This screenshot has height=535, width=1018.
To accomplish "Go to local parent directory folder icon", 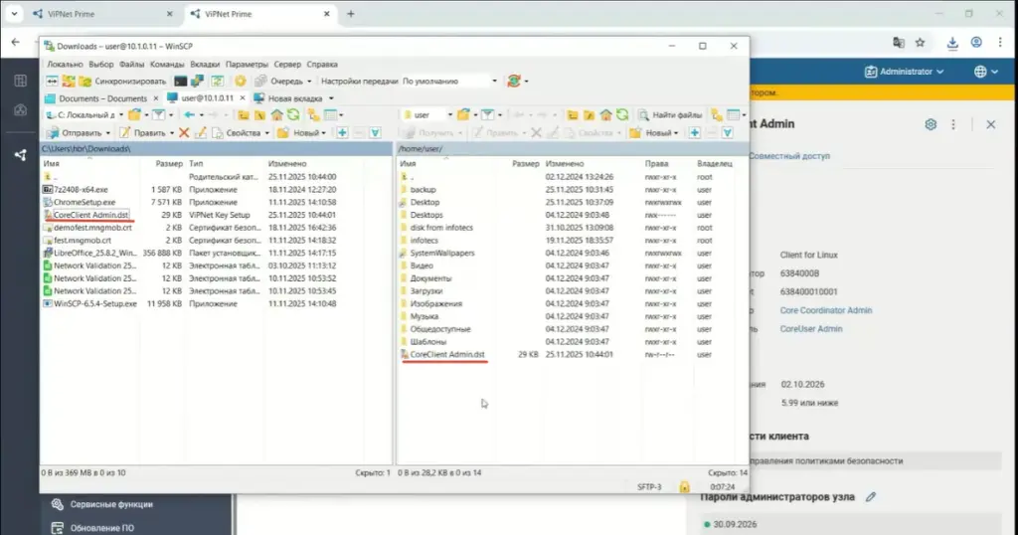I will 243,115.
